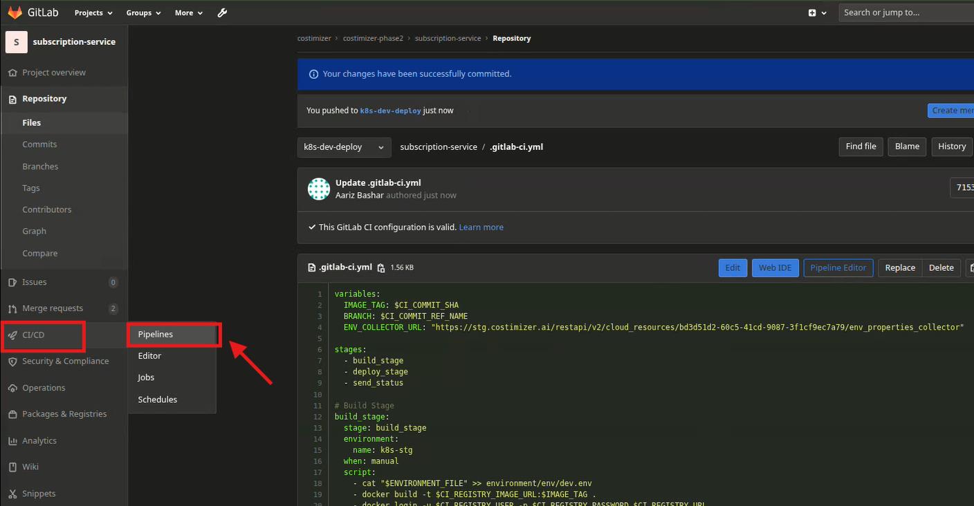Viewport: 974px width, 506px height.
Task: Click the CI/CD rocket icon
Action: pos(12,335)
